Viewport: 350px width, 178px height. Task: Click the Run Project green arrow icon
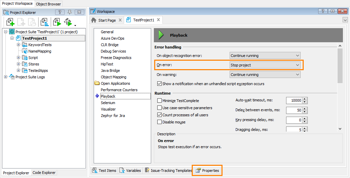coord(57,22)
